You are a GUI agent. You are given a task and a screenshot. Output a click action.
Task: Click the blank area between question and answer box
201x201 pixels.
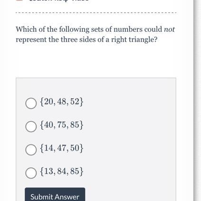pyautogui.click(x=96, y=61)
